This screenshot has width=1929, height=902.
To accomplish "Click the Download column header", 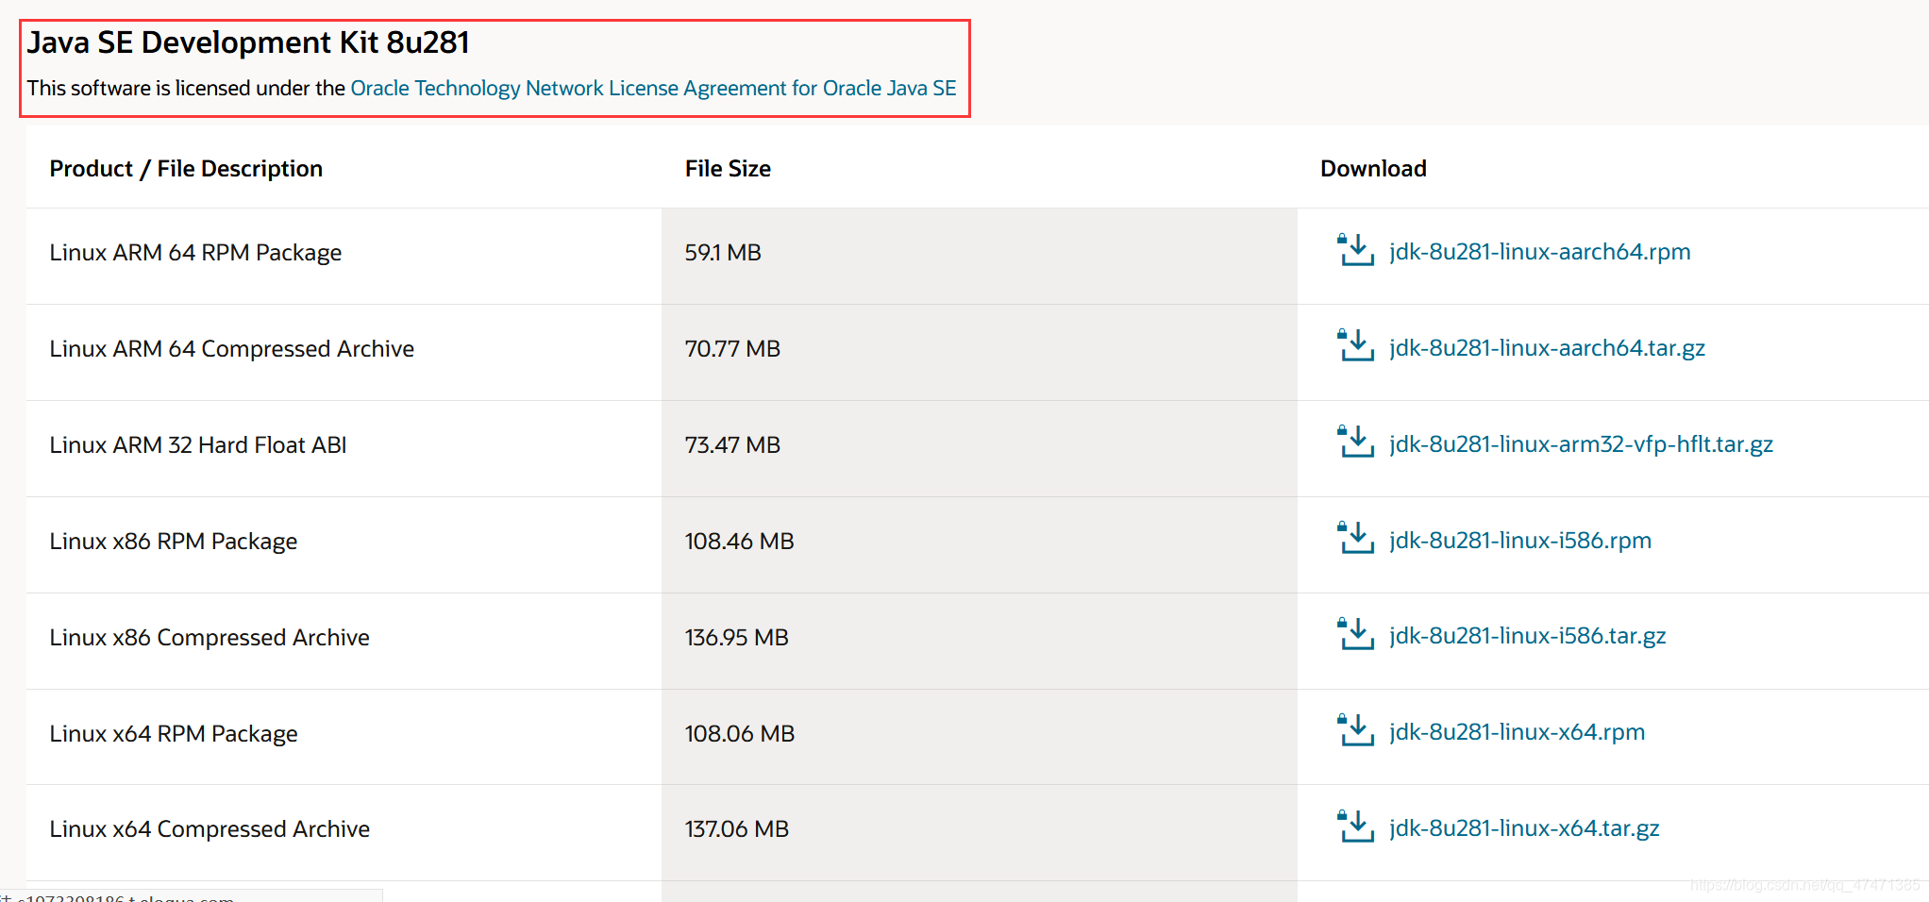I will (1373, 169).
